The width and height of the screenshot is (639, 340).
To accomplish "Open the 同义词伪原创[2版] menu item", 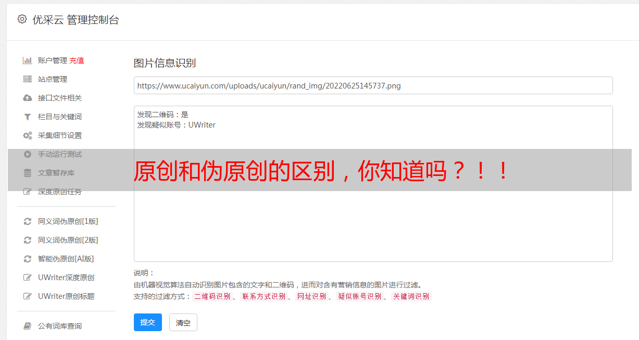I will (x=68, y=240).
